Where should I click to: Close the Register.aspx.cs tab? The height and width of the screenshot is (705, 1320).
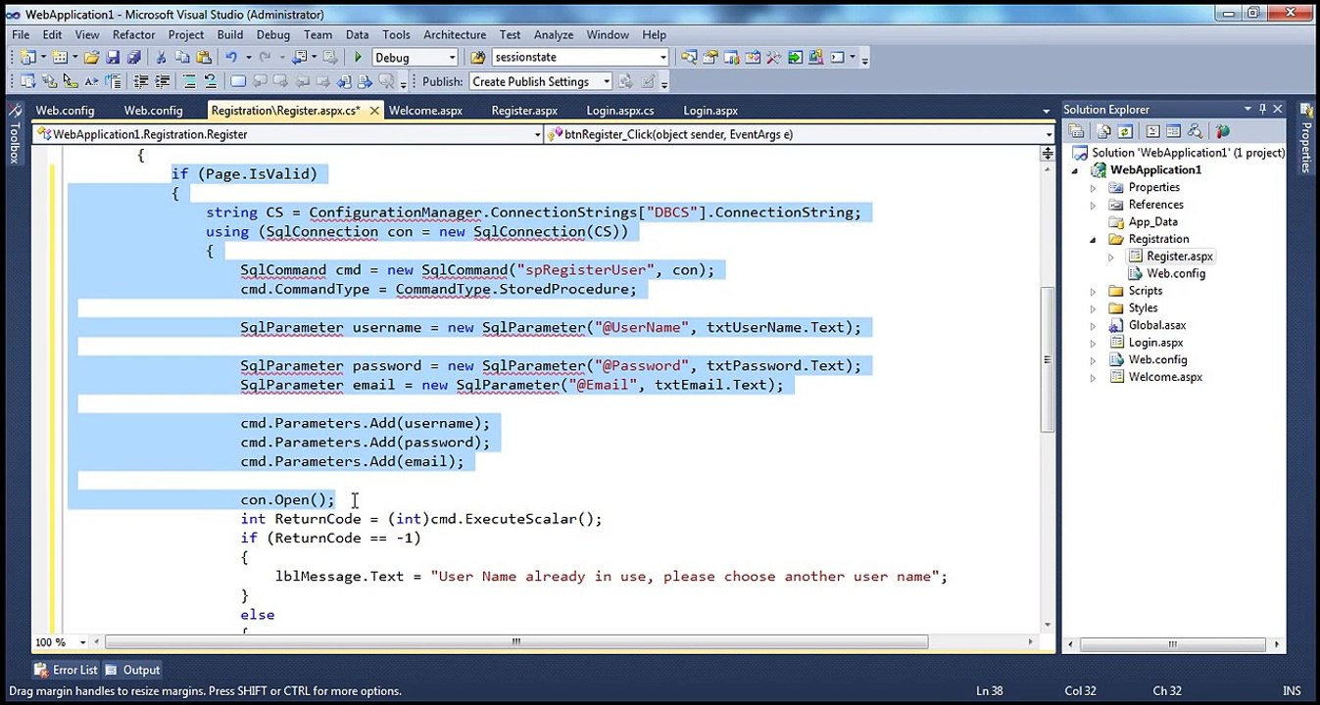pos(373,111)
